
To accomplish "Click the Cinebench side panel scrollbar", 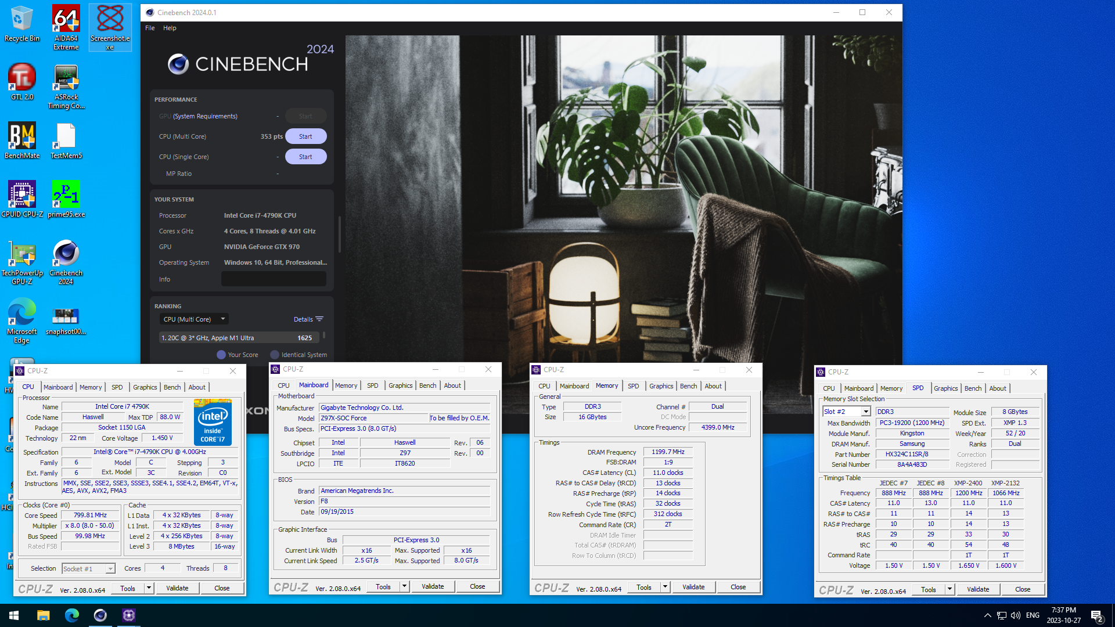I will pos(339,234).
